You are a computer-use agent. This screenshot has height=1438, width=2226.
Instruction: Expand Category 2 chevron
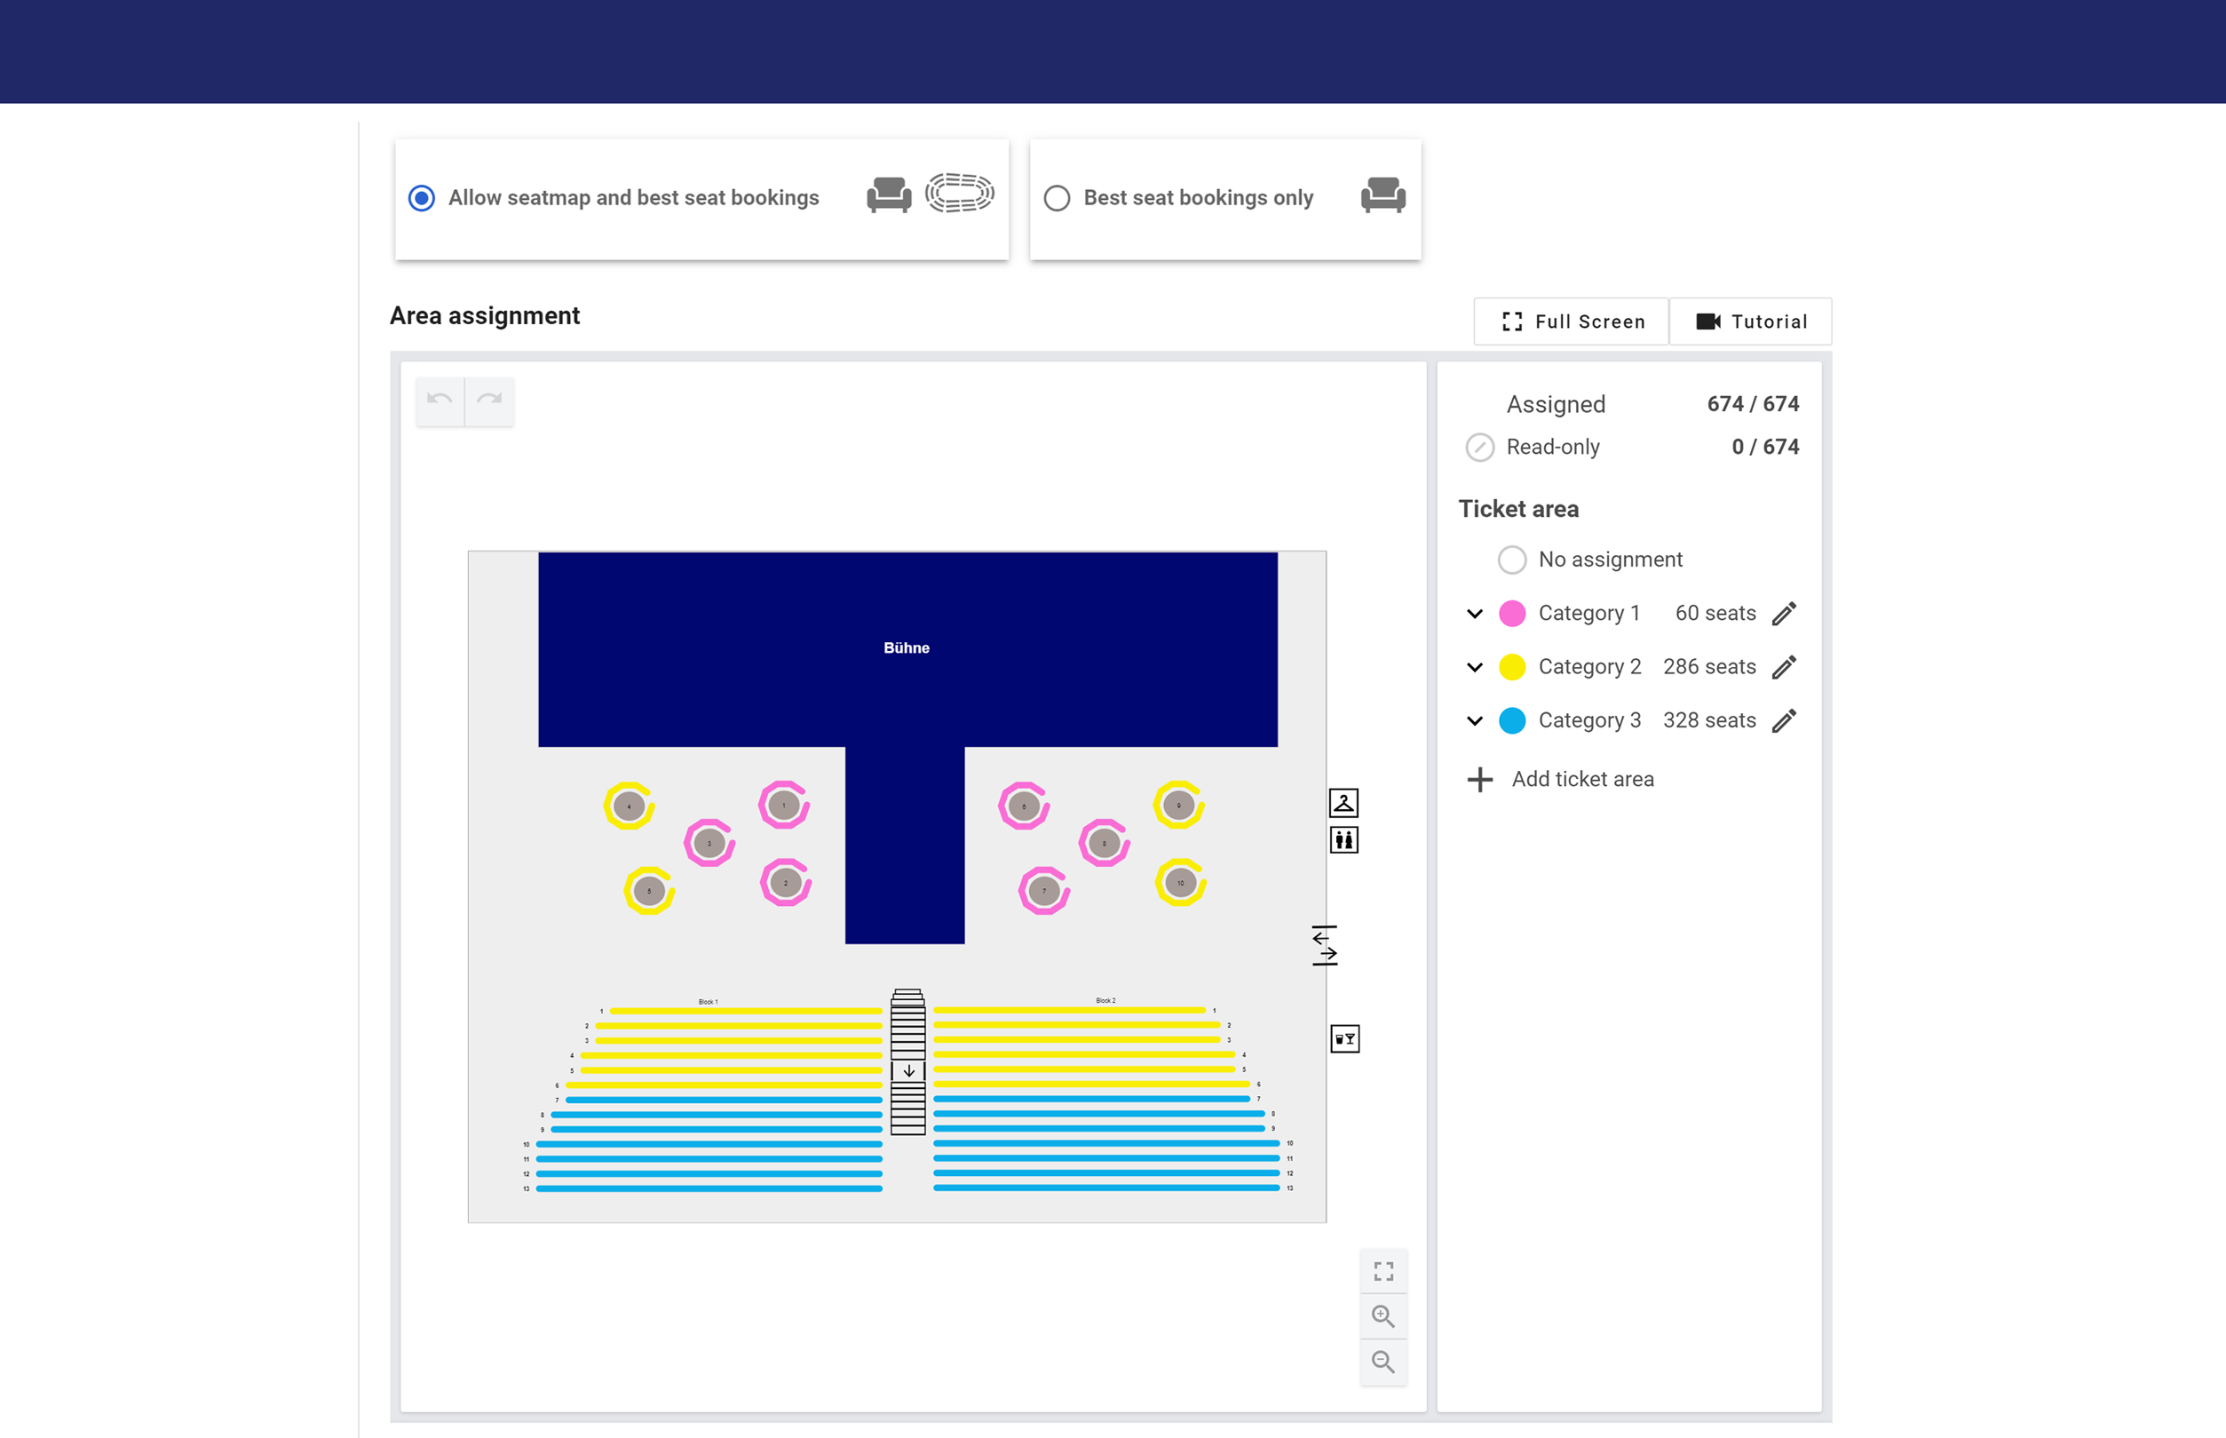pyautogui.click(x=1475, y=667)
